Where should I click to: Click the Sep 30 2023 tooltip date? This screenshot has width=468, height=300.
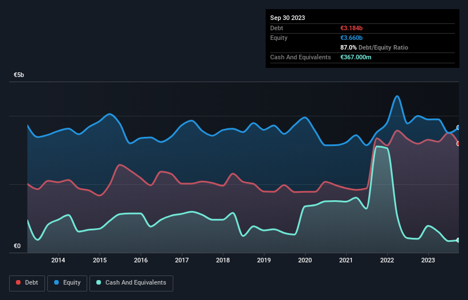287,18
